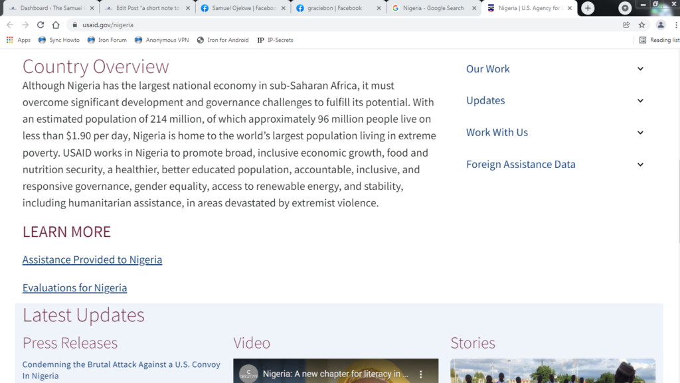Close the Edit Post tab
This screenshot has height=383, width=680.
click(188, 8)
